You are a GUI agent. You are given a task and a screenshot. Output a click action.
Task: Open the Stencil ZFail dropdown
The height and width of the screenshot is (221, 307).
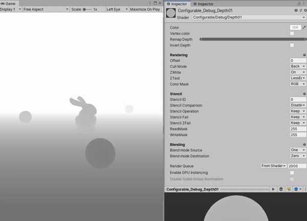tap(298, 123)
